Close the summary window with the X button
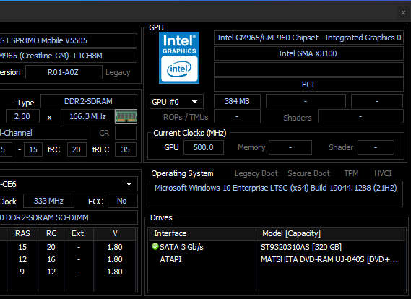Viewport: 411px width, 299px height. coord(403,12)
